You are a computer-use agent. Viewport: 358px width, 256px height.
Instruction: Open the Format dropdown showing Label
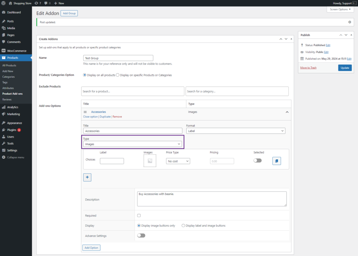coord(236,131)
